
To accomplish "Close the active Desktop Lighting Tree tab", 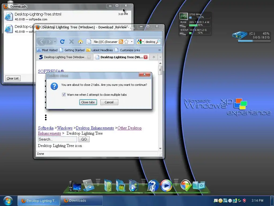I will (145, 57).
